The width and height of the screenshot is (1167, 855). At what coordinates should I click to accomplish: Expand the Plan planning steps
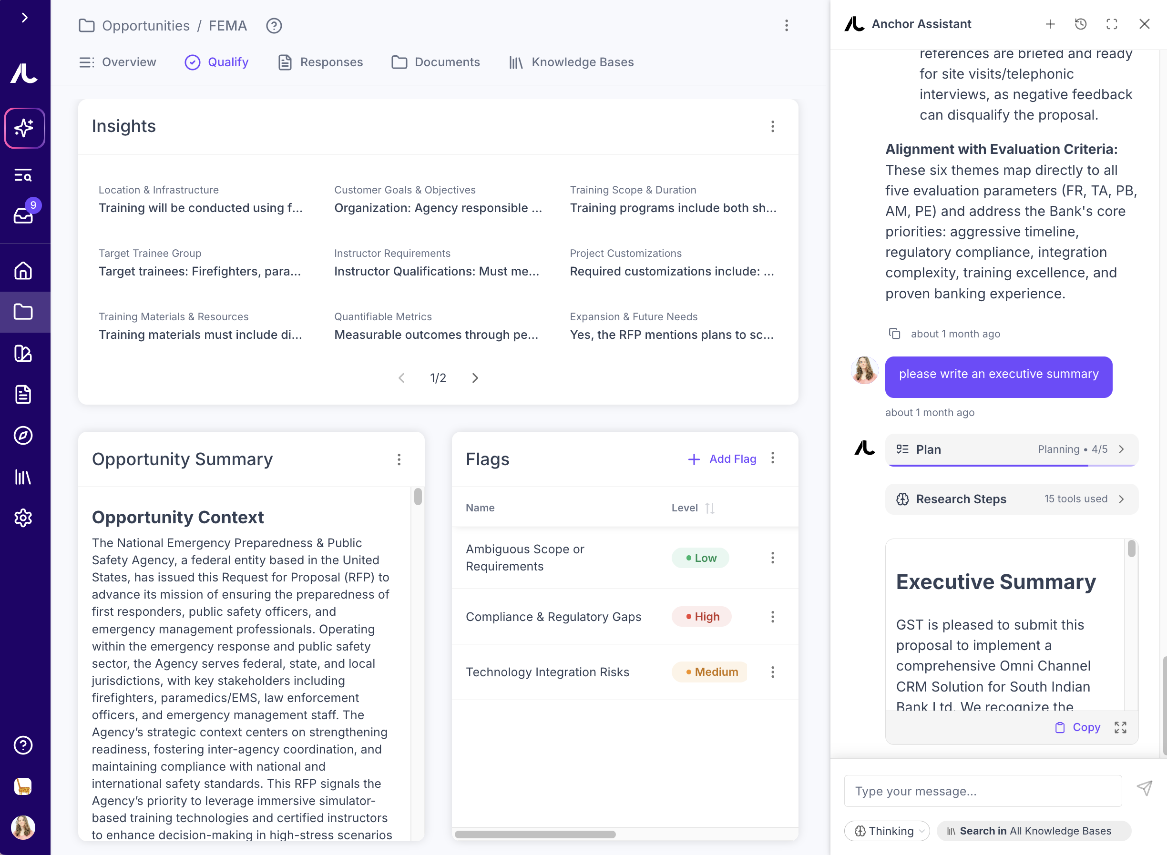[x=1012, y=450]
